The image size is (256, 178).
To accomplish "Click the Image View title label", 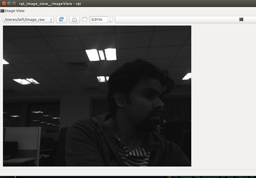I will [14, 11].
